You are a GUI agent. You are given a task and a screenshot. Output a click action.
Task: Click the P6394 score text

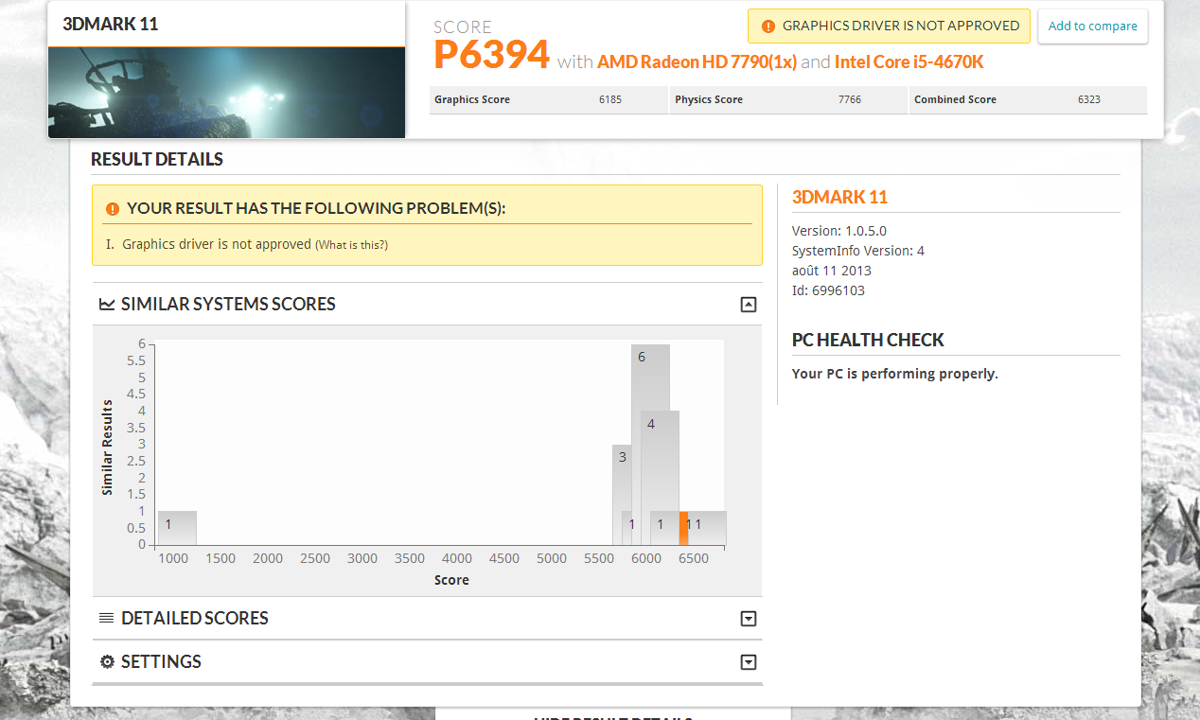click(x=491, y=54)
